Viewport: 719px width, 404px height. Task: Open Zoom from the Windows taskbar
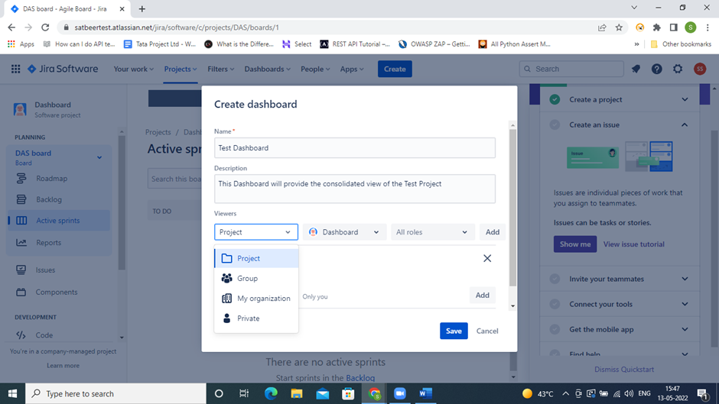(x=399, y=393)
